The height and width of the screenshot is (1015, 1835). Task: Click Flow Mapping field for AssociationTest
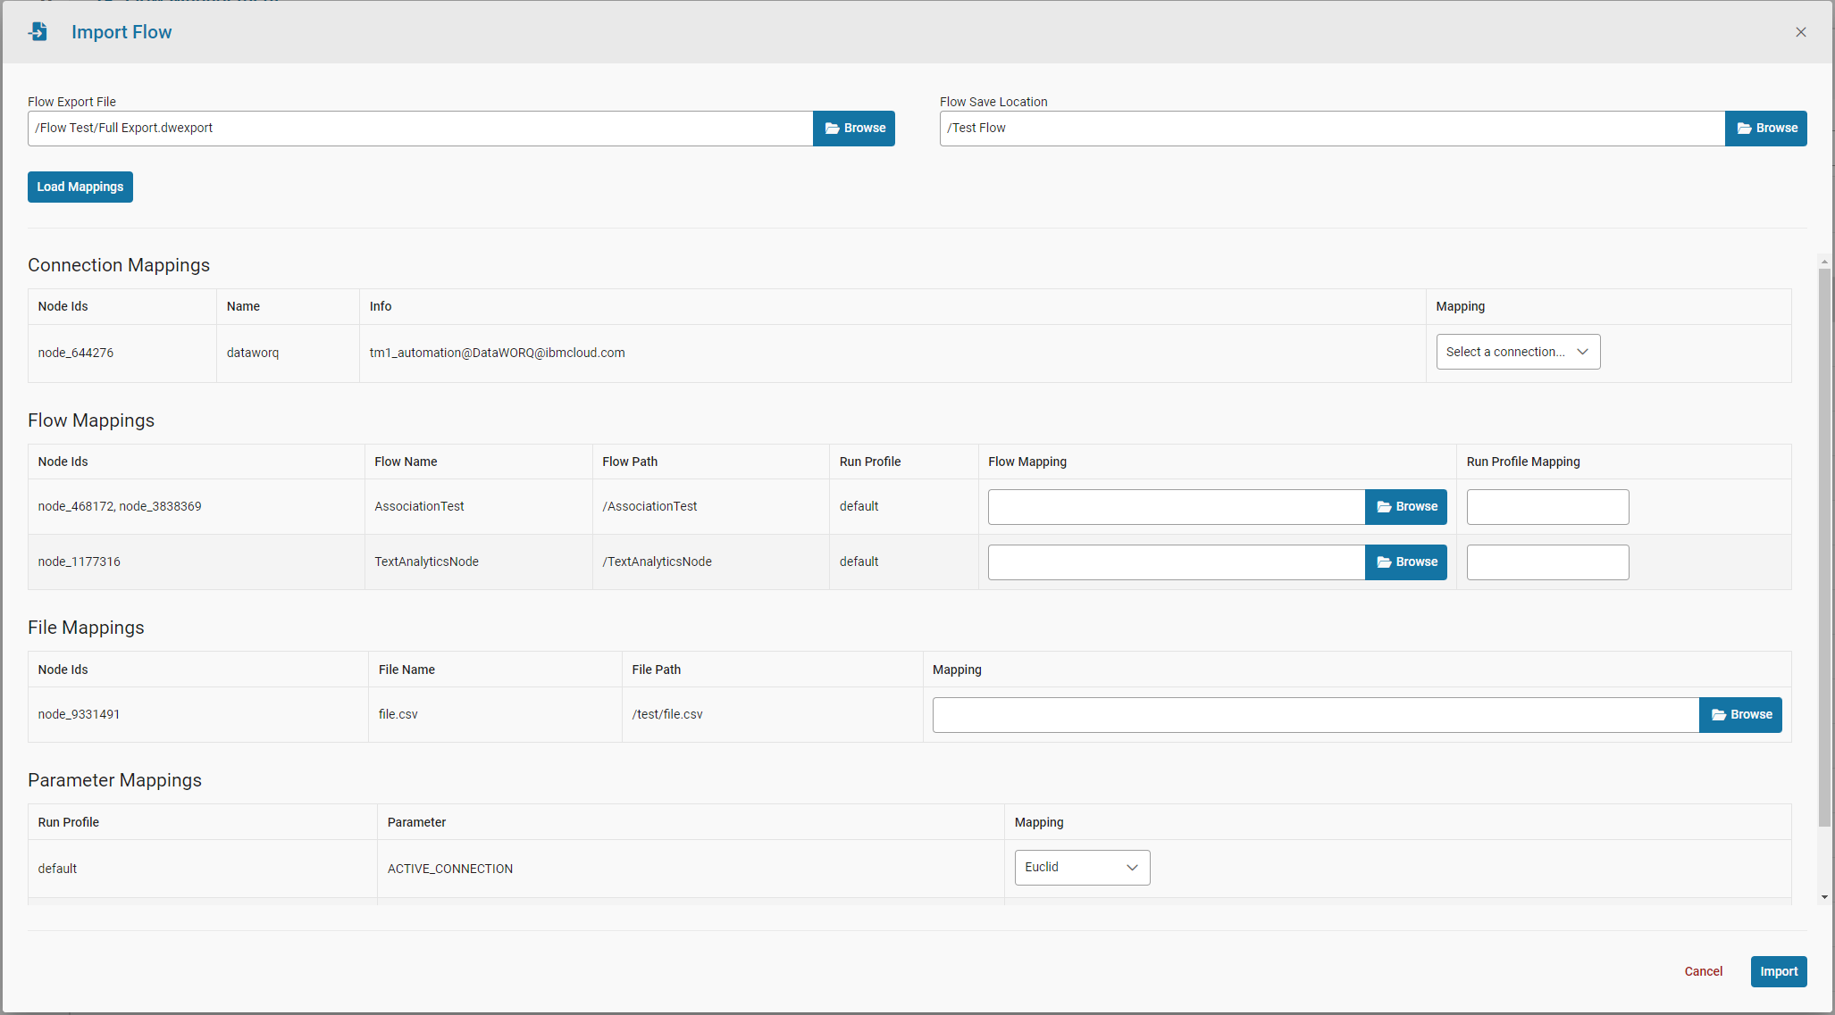point(1177,507)
